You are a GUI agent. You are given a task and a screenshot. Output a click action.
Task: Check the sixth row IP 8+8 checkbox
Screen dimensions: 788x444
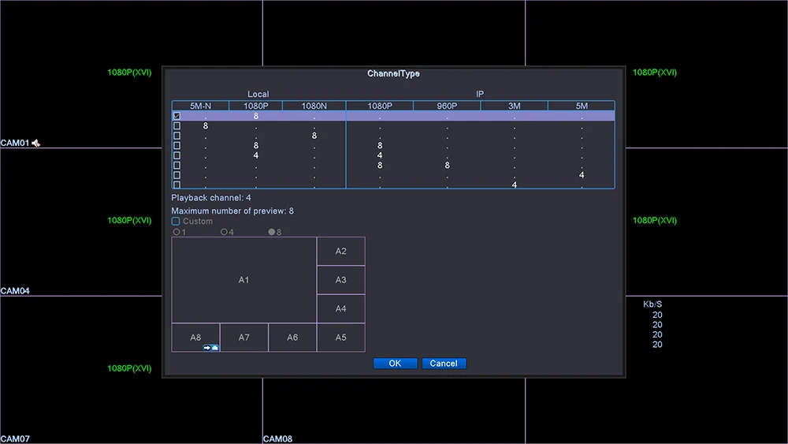click(x=177, y=166)
